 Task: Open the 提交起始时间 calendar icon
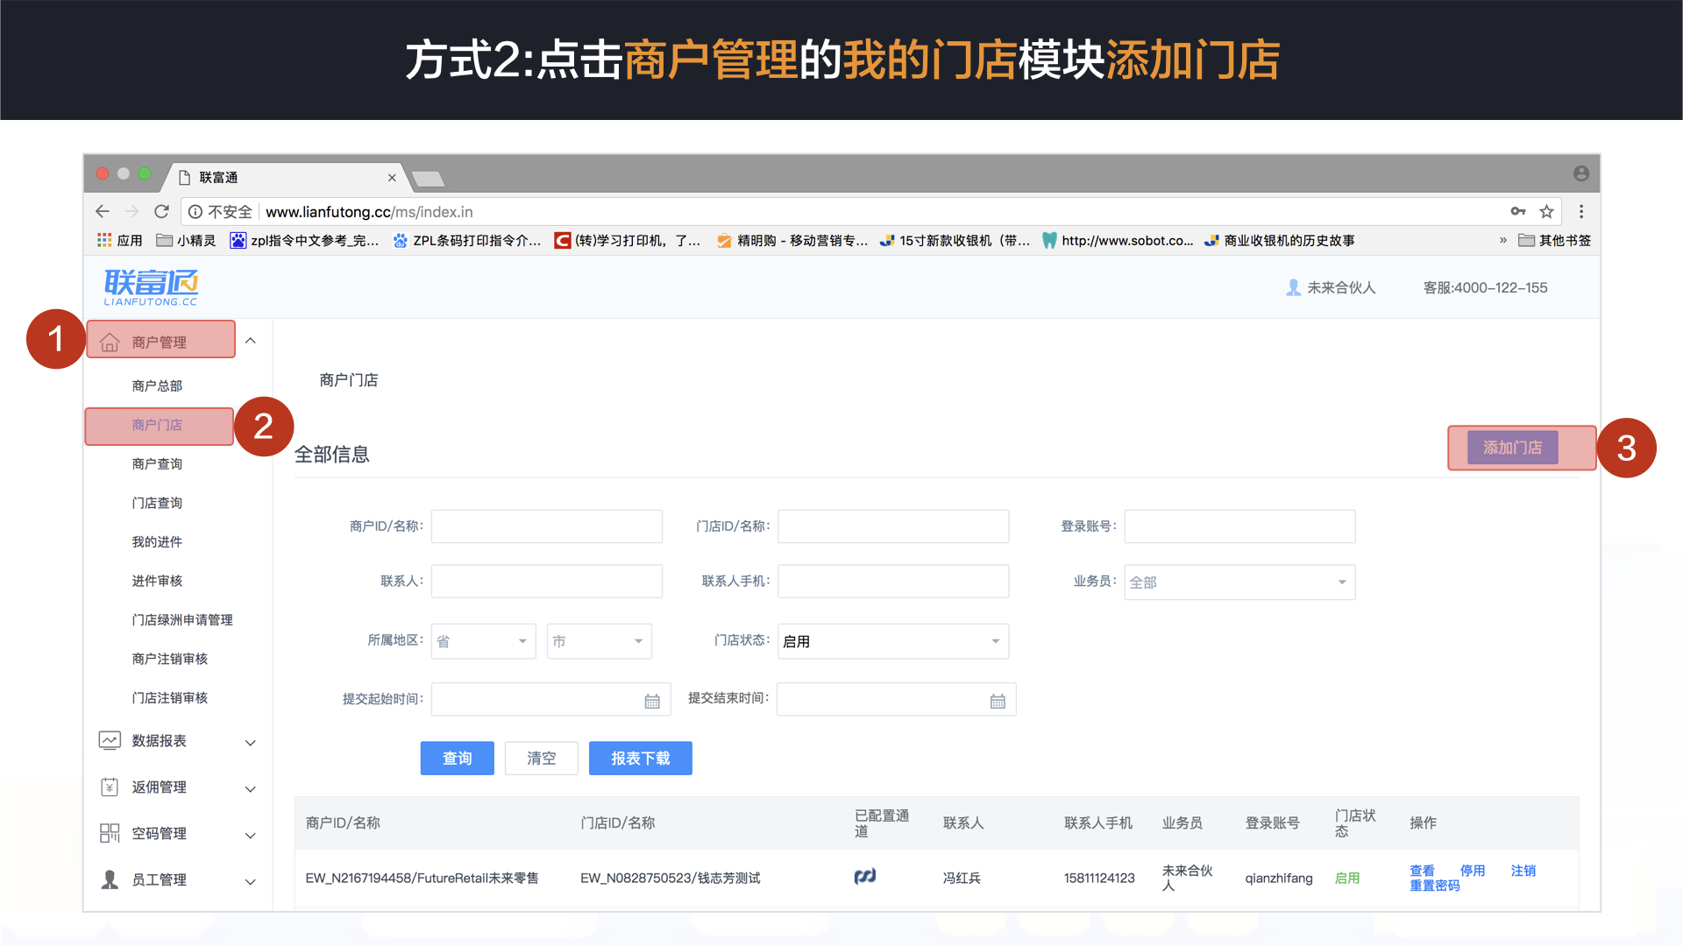(652, 701)
